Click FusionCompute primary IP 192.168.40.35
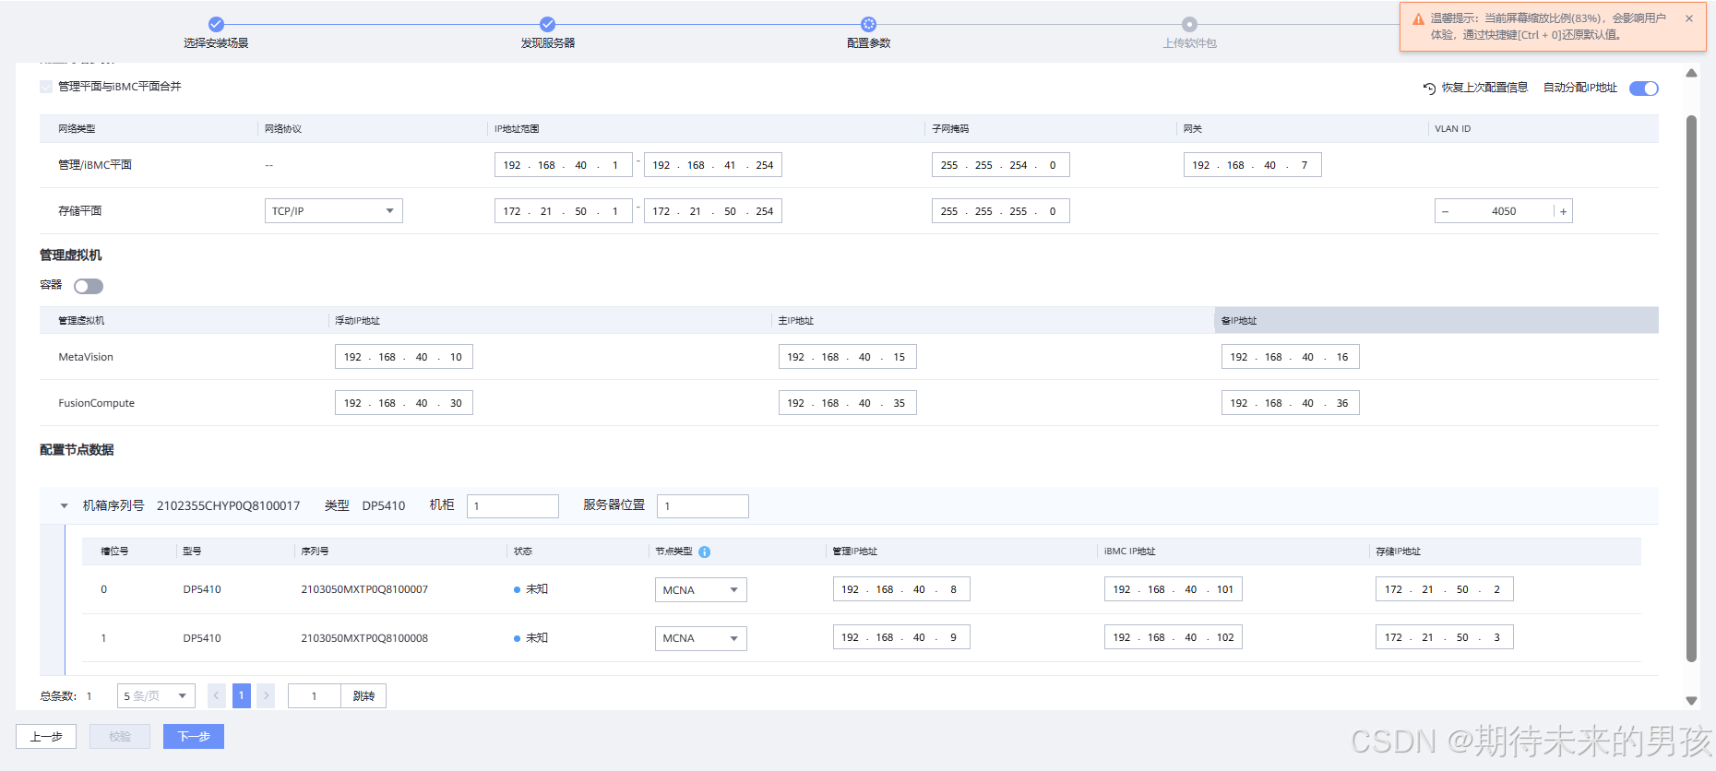 (848, 403)
